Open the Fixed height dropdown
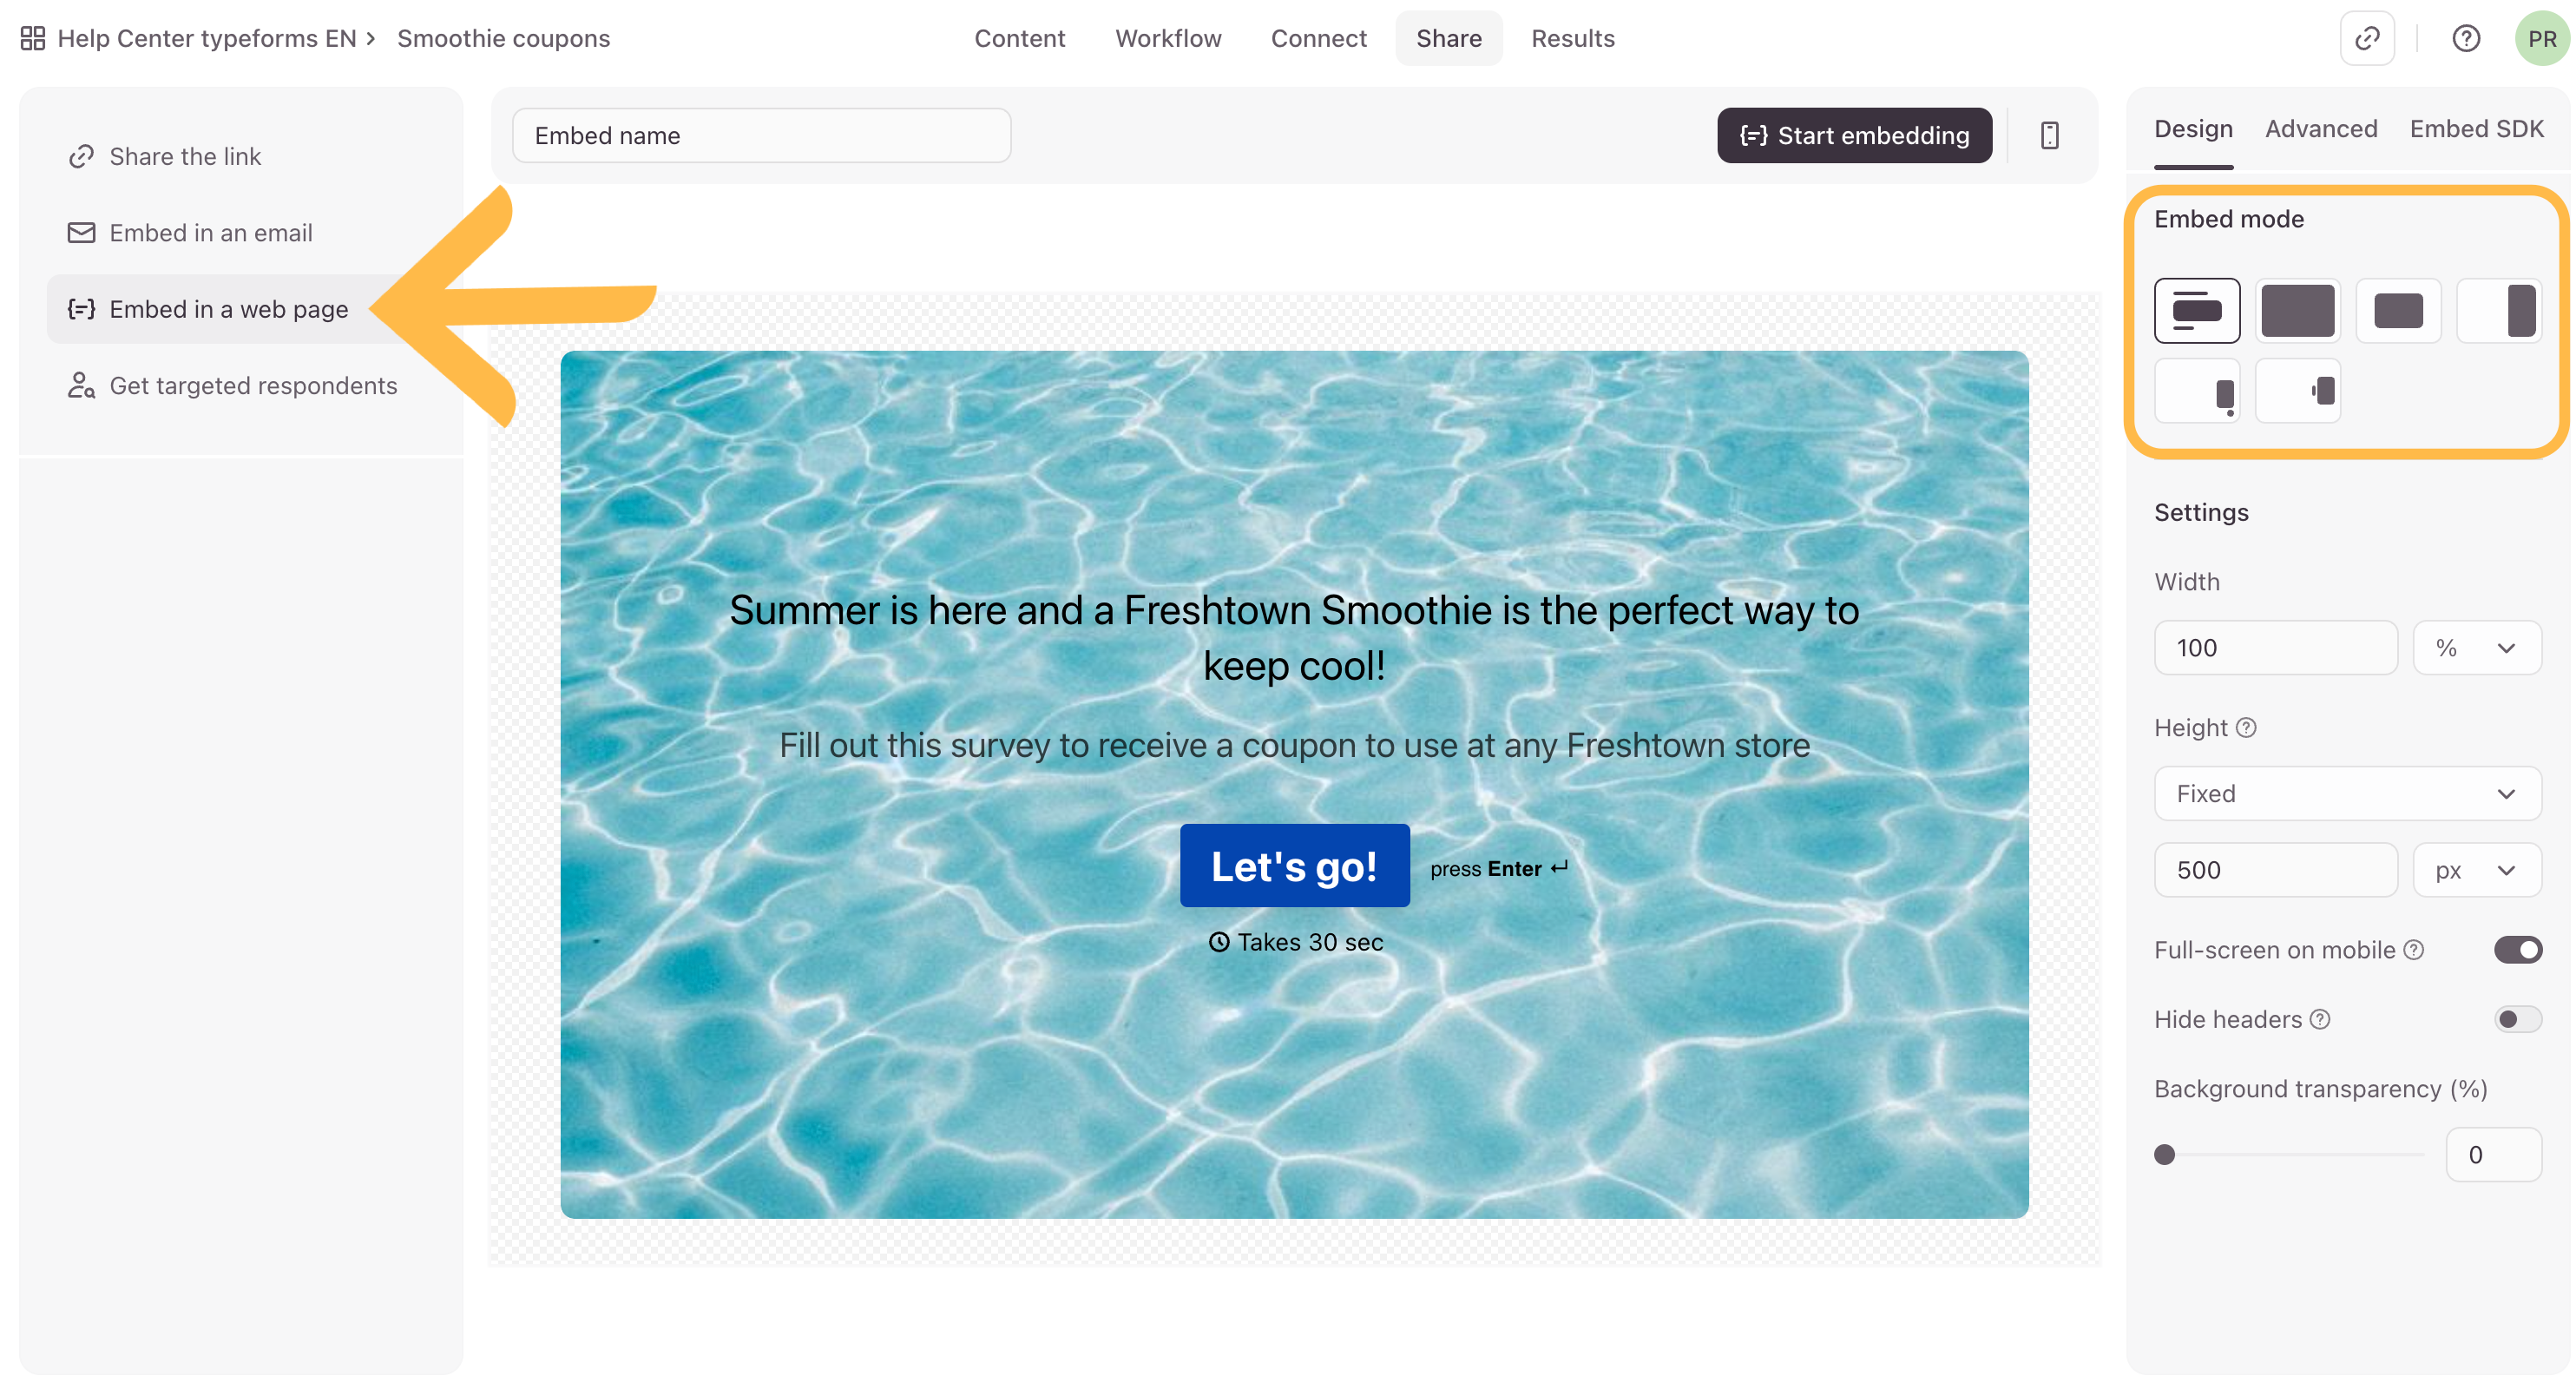This screenshot has width=2576, height=1389. point(2347,793)
